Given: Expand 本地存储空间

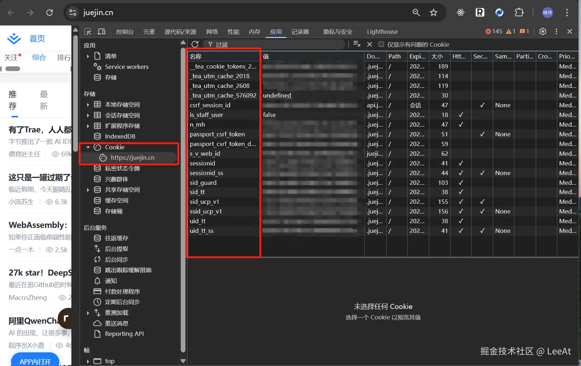Looking at the screenshot, I should click(88, 105).
